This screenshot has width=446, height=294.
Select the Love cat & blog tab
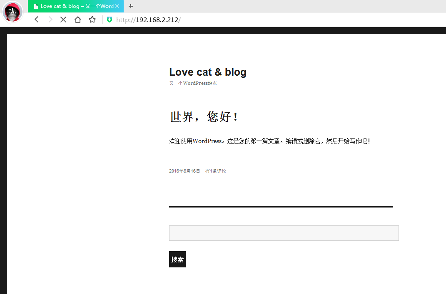tap(76, 6)
